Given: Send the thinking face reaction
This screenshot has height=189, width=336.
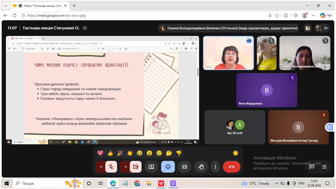Looking at the screenshot, I should [169, 153].
